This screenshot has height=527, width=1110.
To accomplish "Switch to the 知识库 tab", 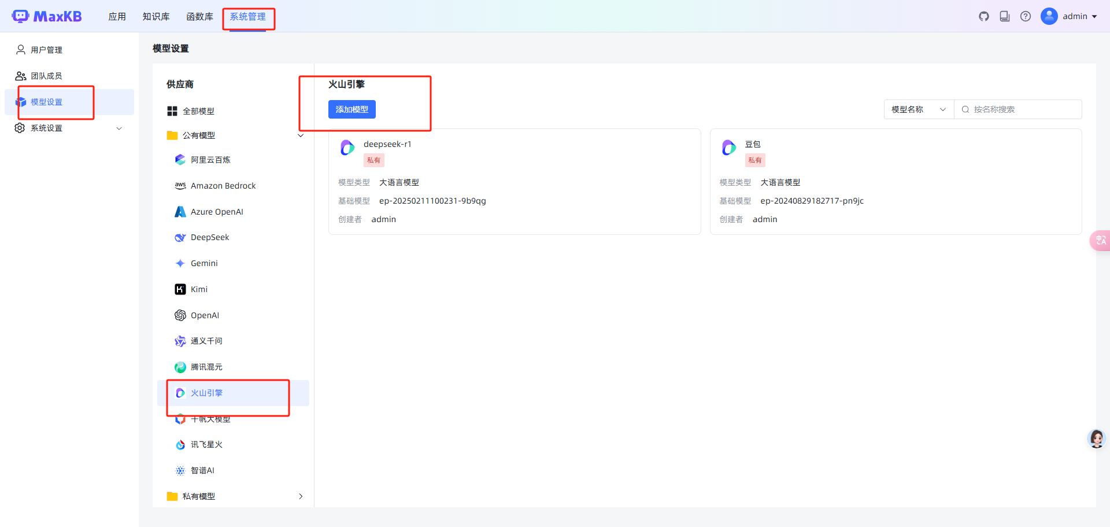I will tap(156, 16).
